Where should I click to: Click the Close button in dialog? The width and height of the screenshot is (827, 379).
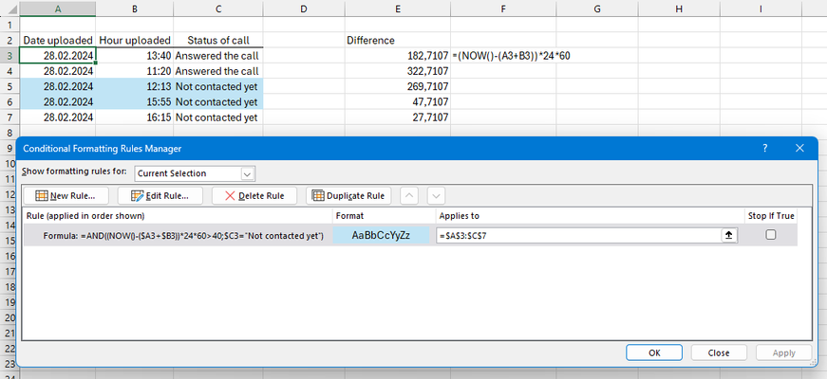(x=719, y=352)
